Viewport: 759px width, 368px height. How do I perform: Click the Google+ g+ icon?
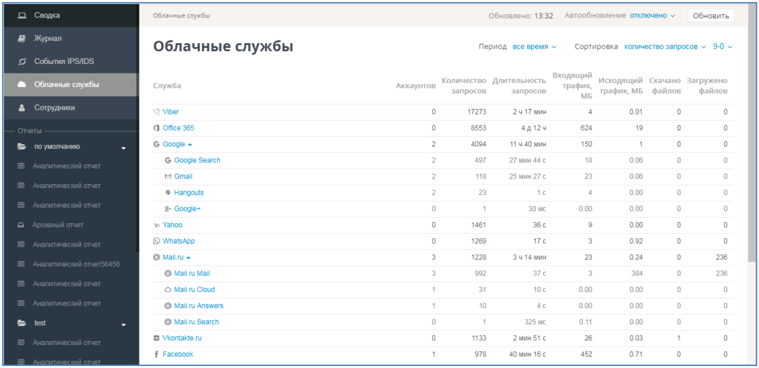coord(167,209)
